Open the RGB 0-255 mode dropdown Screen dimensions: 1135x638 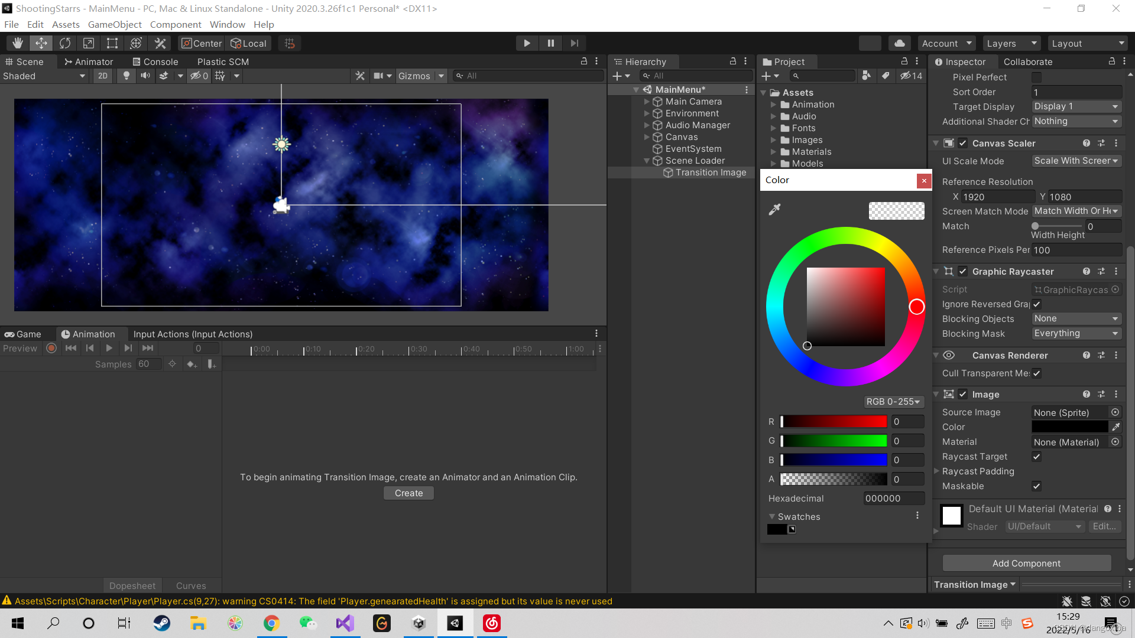893,402
